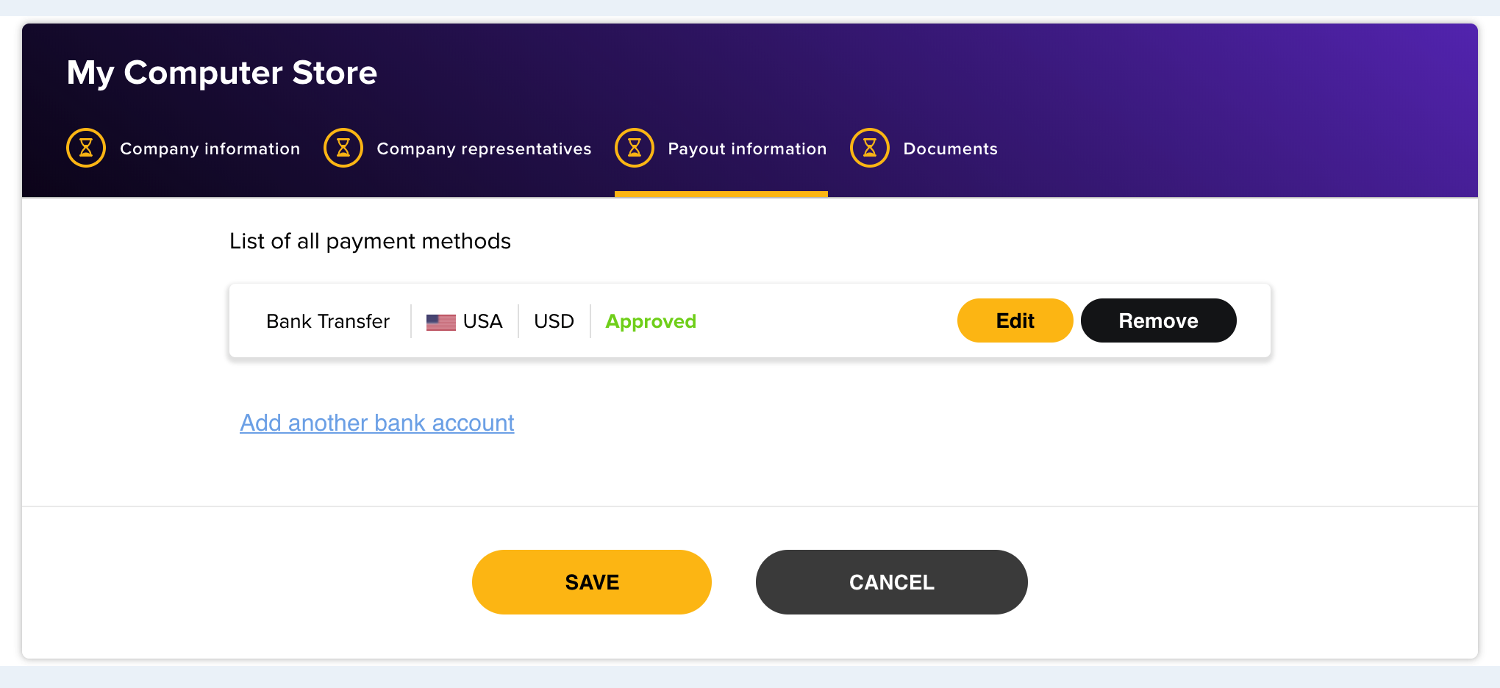The image size is (1500, 688).
Task: Edit the Bank Transfer payment method
Action: click(x=1015, y=320)
